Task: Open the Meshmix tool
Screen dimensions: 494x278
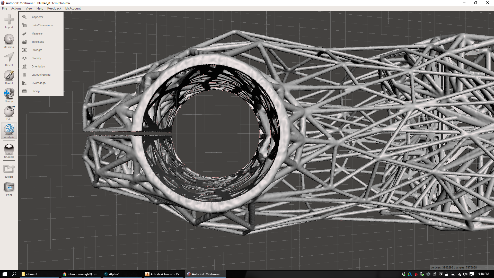Action: coord(9,39)
